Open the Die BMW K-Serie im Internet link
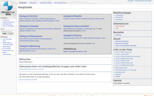 126,70
